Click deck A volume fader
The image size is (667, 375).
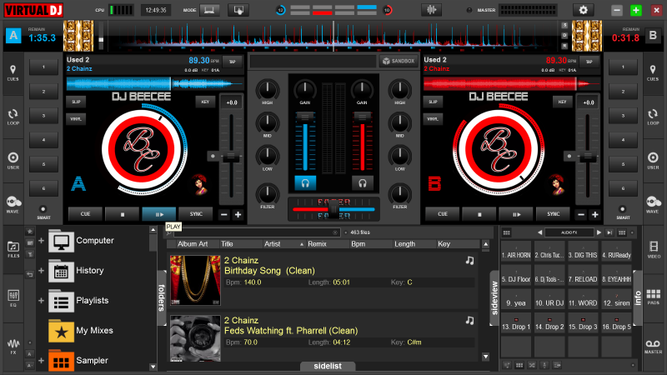305,116
